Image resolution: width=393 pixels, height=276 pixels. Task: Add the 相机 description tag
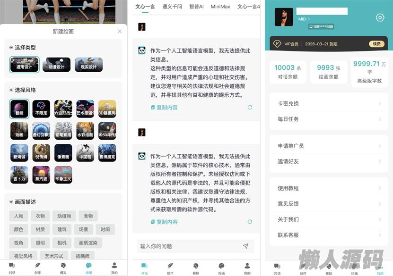point(62,243)
